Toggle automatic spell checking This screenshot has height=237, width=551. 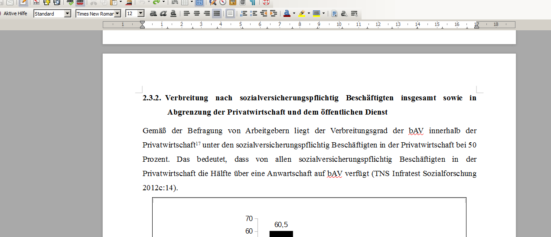(x=80, y=2)
